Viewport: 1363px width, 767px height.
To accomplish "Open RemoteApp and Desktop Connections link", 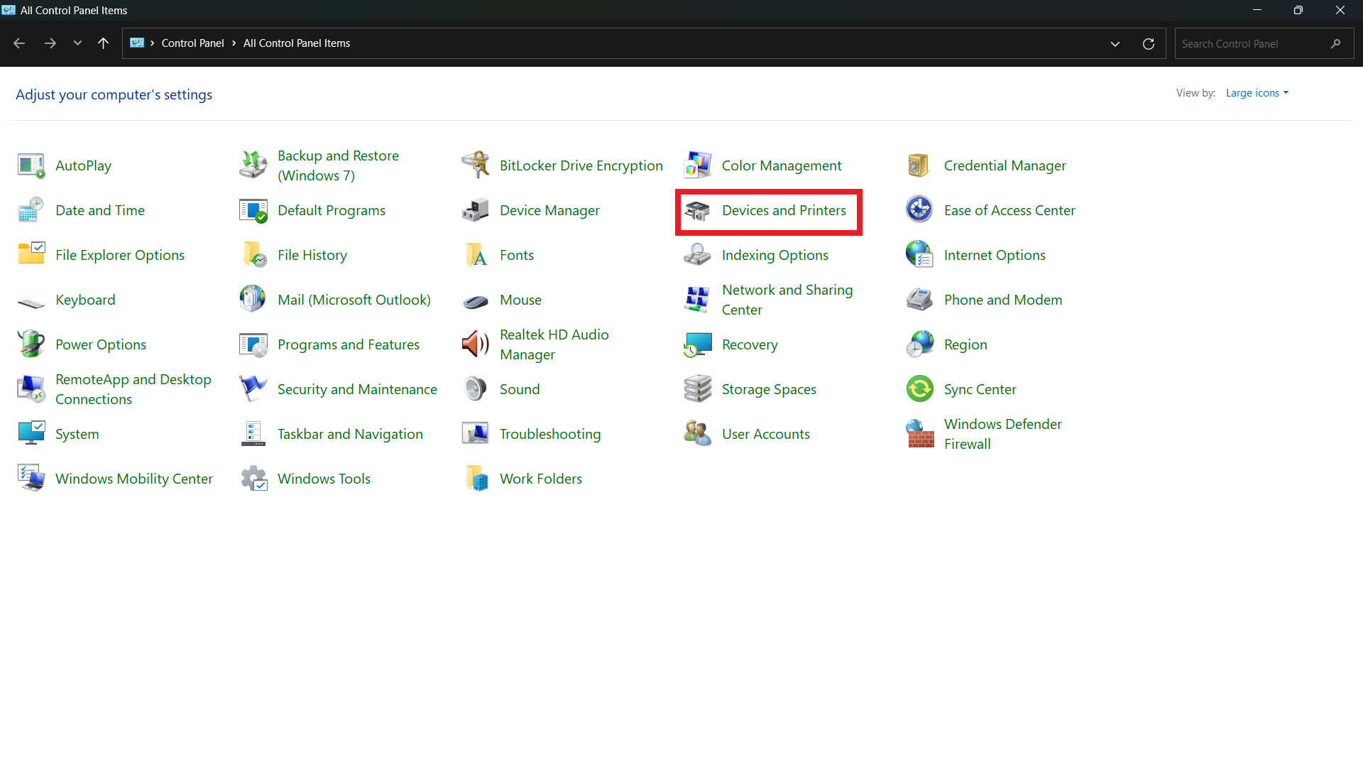I will pos(133,389).
